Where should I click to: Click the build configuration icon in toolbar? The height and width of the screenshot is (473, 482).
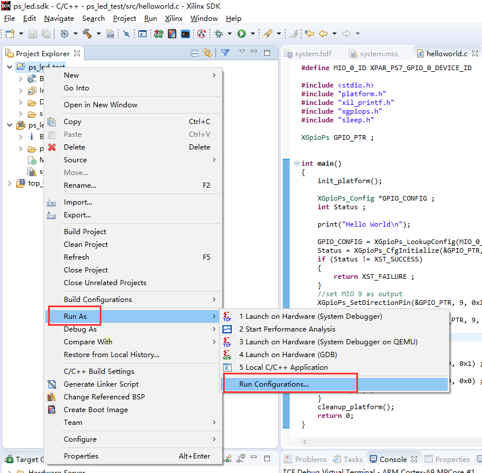pos(64,34)
